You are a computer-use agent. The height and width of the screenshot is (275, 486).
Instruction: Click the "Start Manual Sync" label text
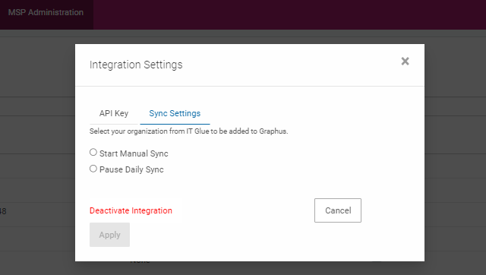coord(134,153)
